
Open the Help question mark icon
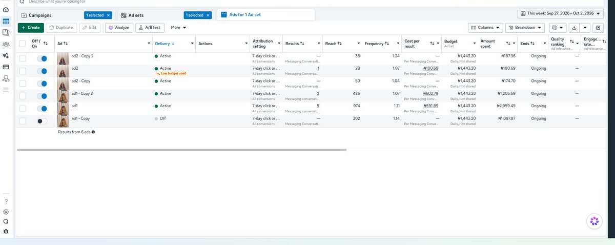[6, 201]
